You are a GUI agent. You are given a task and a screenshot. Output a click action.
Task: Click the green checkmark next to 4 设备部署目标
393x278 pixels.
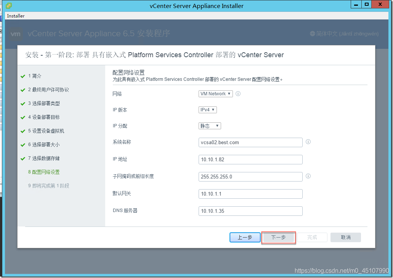click(x=23, y=117)
